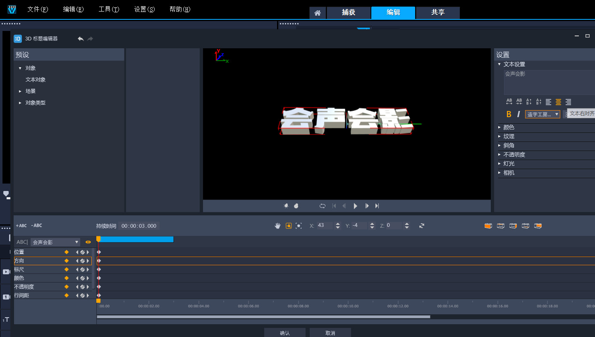Click the reset rotation refresh icon
This screenshot has width=595, height=337.
[x=422, y=226]
